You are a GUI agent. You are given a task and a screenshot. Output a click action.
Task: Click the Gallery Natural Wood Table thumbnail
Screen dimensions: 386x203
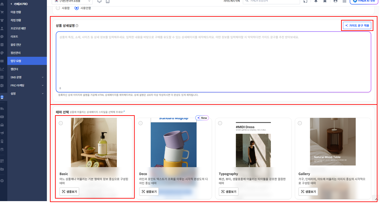pos(333,142)
